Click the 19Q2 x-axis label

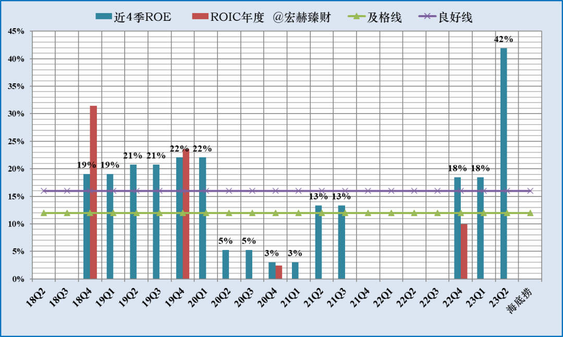coord(129,297)
